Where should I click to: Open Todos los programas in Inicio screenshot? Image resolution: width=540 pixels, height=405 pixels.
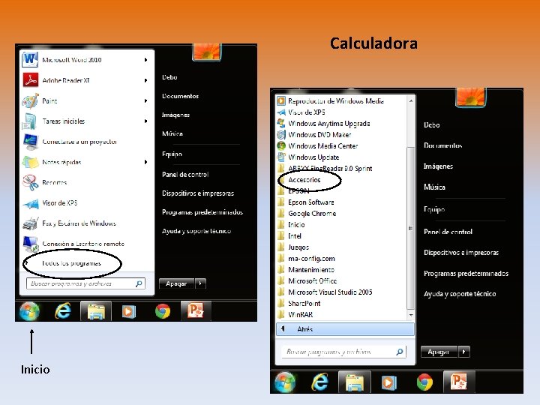71,263
